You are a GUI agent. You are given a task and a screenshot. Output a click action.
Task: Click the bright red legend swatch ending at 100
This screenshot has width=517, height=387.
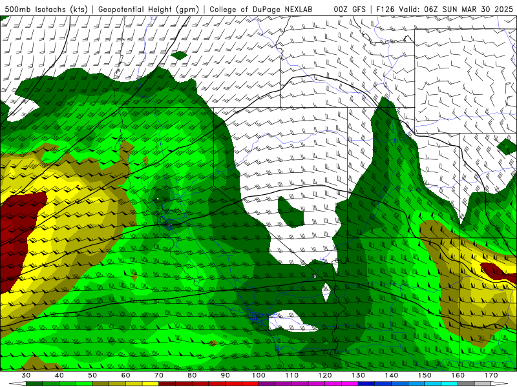tap(250, 384)
